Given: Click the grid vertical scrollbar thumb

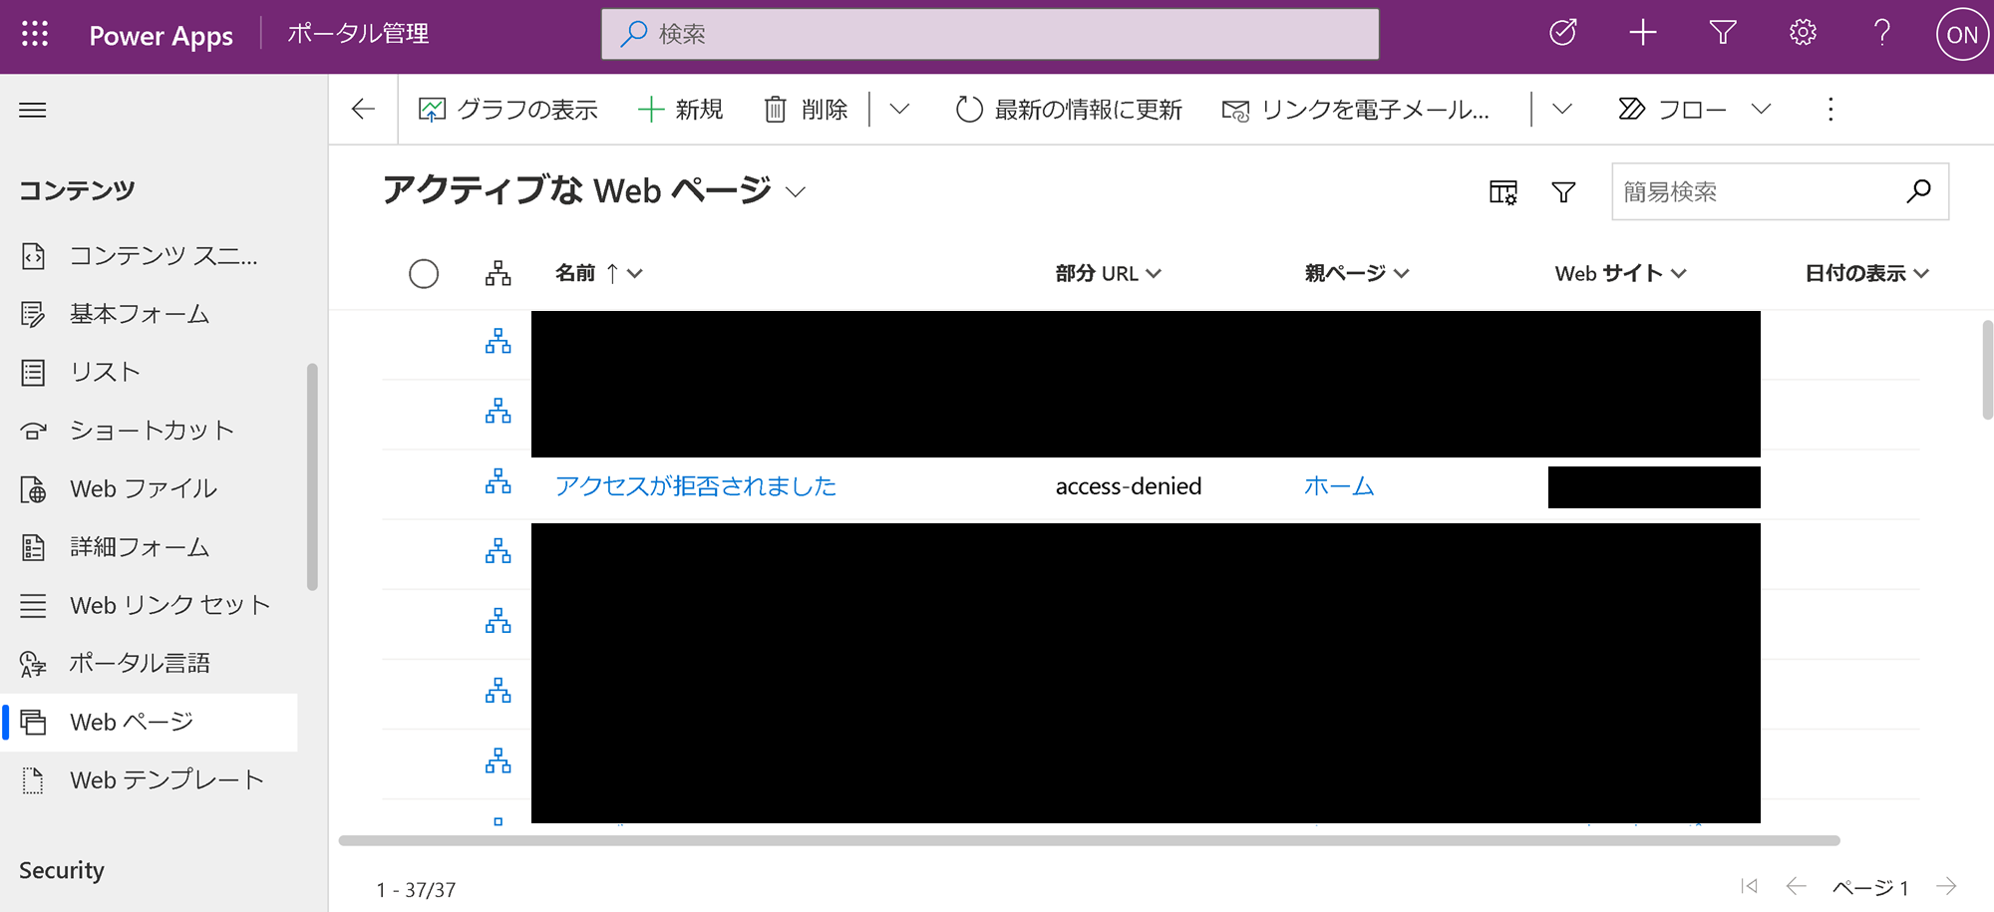Looking at the screenshot, I should 1987,370.
